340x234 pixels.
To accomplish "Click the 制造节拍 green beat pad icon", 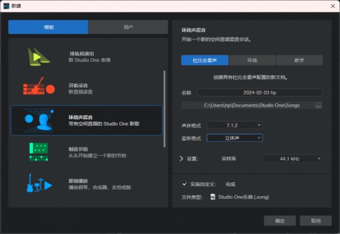I will [x=39, y=152].
